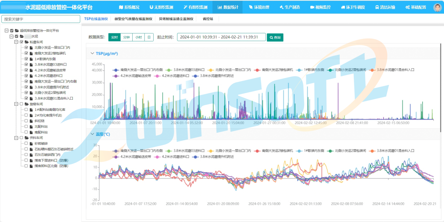Collapse the TSP(μg/m³) chart panel
This screenshot has width=444, height=222.
[92, 54]
